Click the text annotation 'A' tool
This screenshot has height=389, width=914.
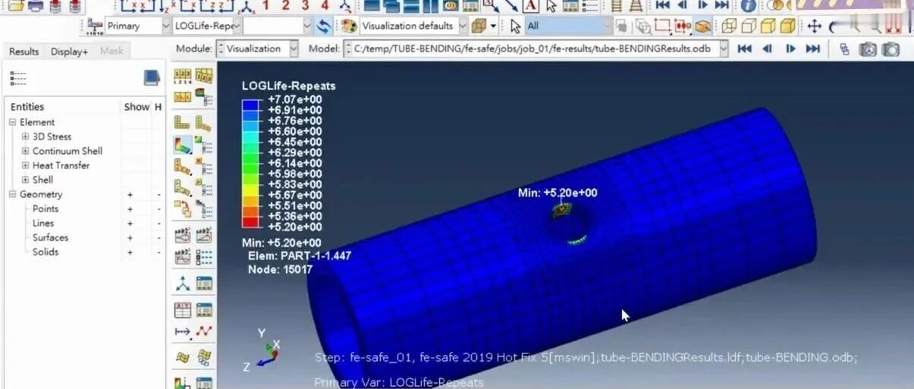click(531, 6)
